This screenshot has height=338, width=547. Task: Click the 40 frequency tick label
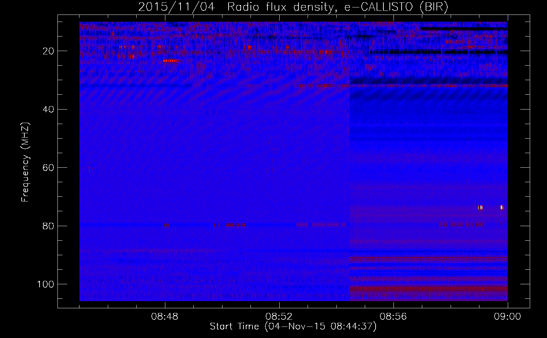point(49,110)
